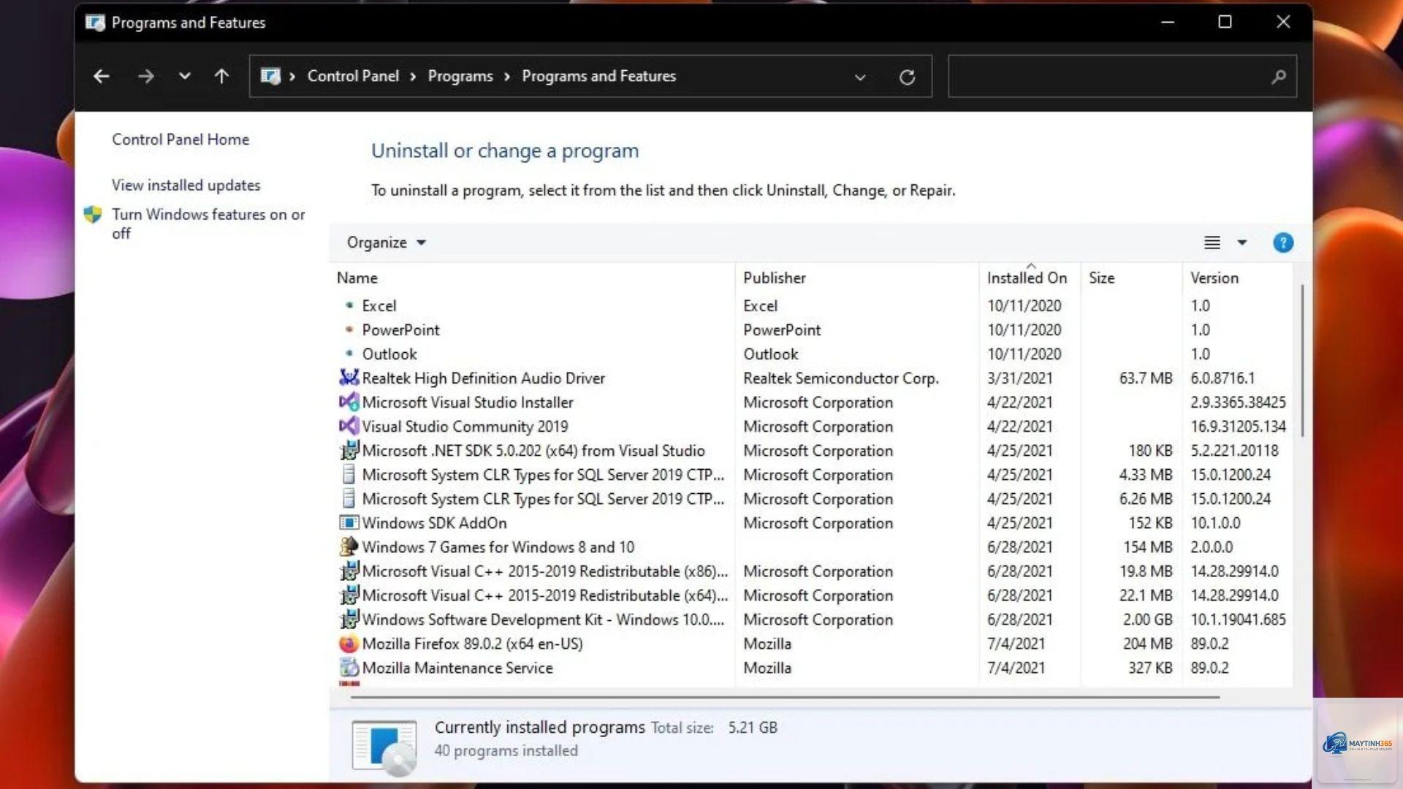Click the 2.00 GB size cell
Viewport: 1403px width, 789px height.
1147,620
